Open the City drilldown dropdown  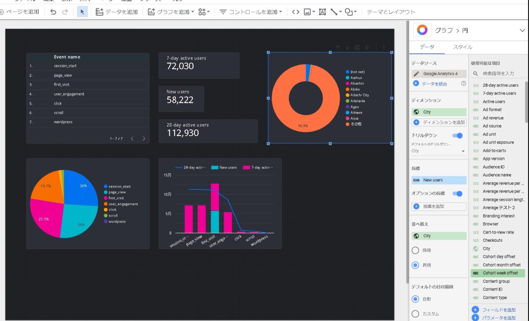438,151
